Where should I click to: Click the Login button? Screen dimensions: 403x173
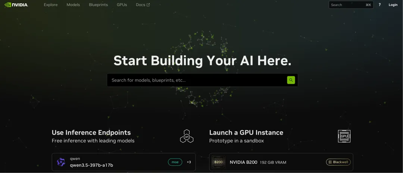pyautogui.click(x=393, y=4)
